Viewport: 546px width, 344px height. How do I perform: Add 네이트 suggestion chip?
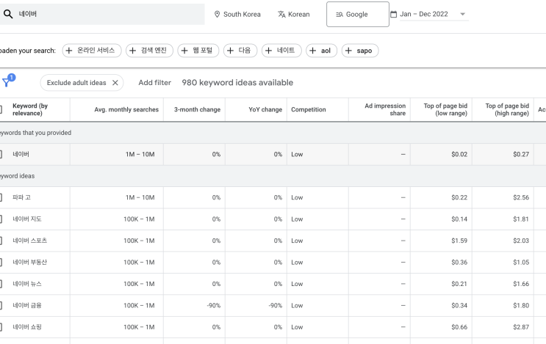point(281,51)
